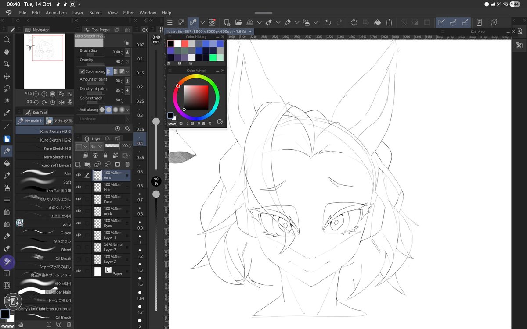The height and width of the screenshot is (329, 527).
Task: Select the Eyedropper tool
Action: point(7,112)
